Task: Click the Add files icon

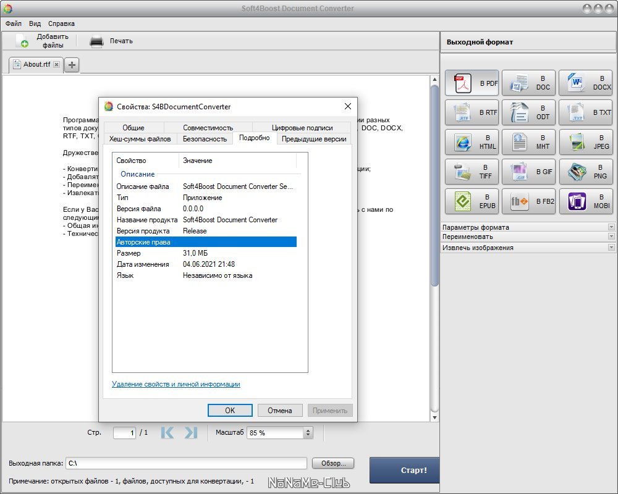Action: [23, 41]
